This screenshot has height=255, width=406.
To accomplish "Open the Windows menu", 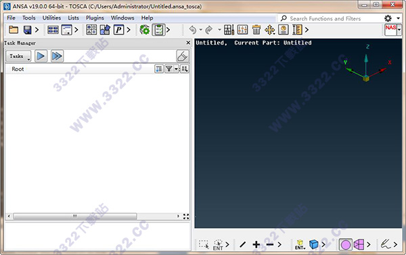I will coord(122,18).
